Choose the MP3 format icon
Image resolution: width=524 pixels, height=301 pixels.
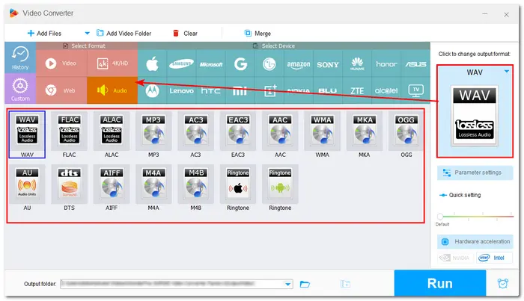(153, 134)
